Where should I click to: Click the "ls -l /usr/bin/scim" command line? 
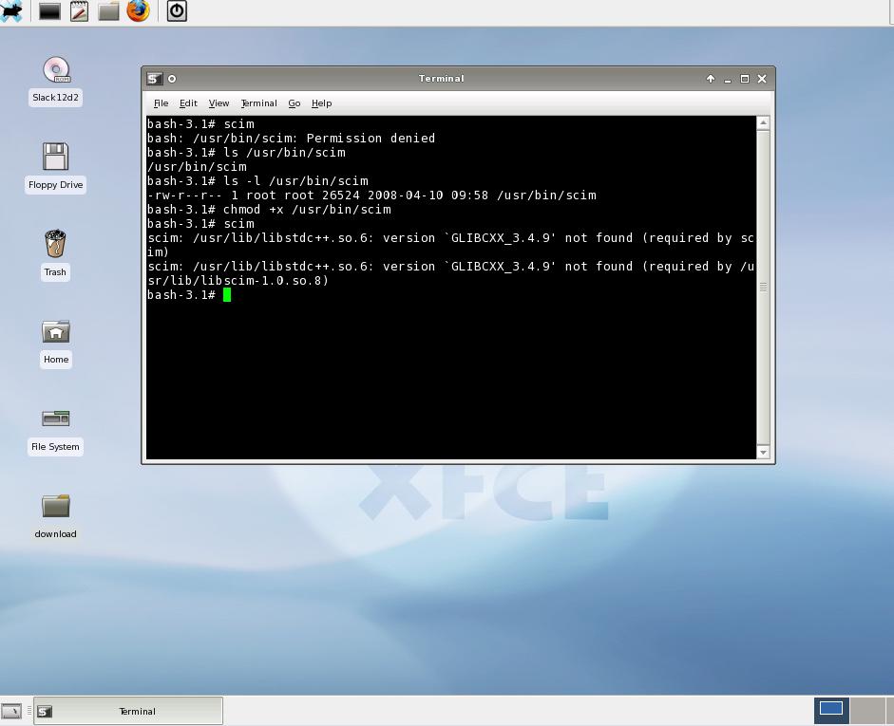(x=257, y=181)
